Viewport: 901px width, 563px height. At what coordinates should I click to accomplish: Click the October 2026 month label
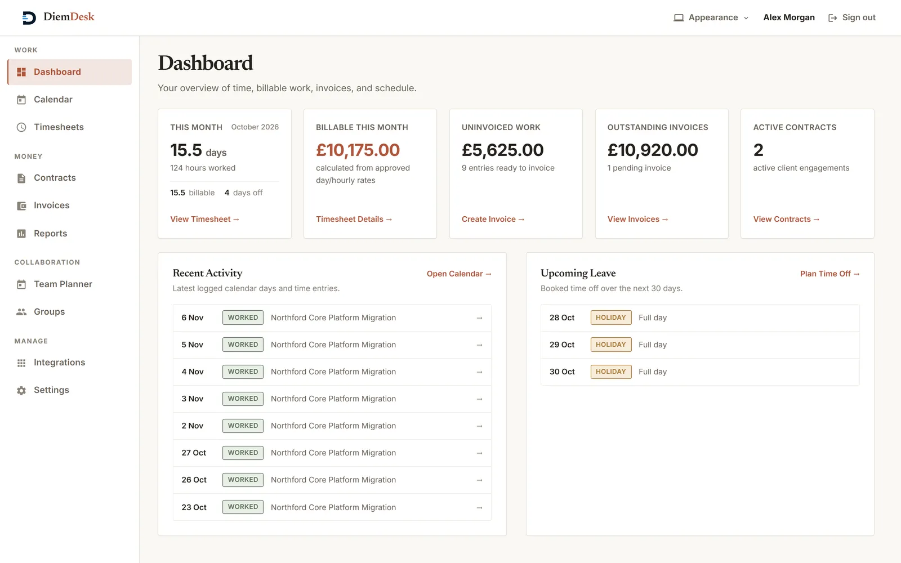tap(255, 127)
